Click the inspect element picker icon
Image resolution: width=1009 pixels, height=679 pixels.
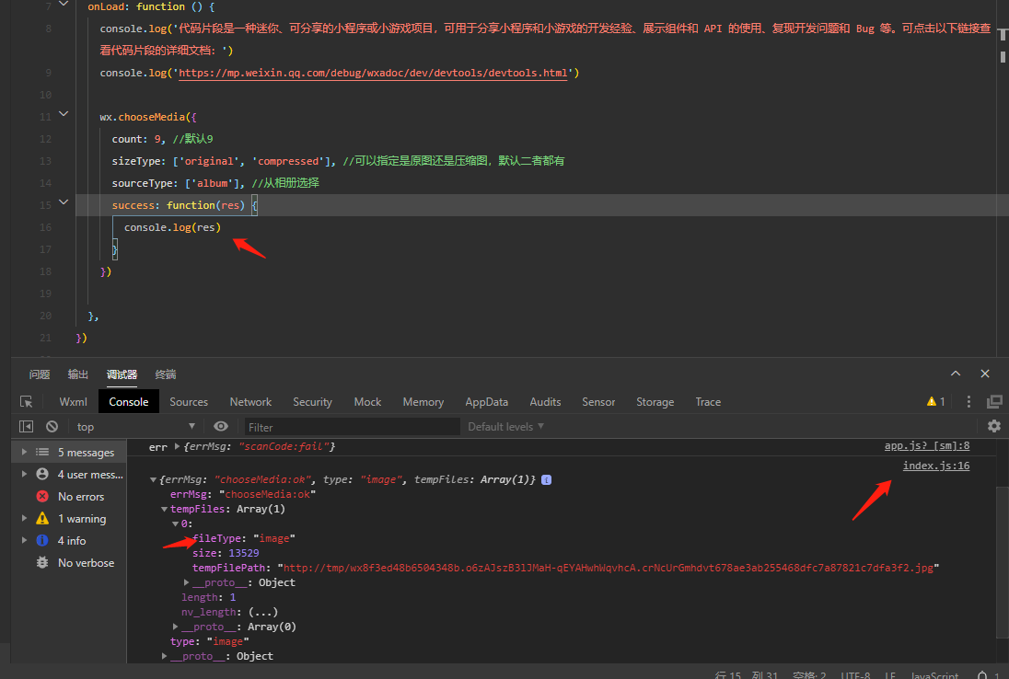tap(27, 402)
